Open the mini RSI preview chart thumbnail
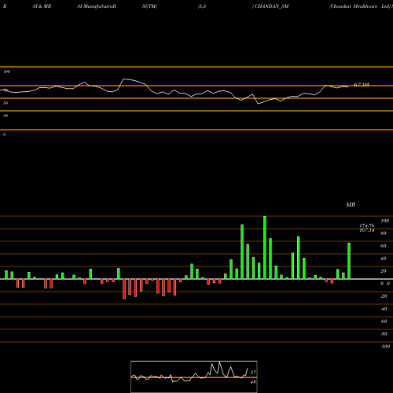The image size is (393, 393). point(194,376)
